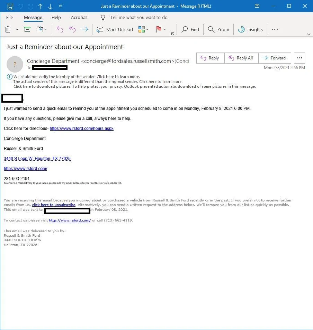Open the Move to folder dropdown
This screenshot has width=313, height=330.
41,29
